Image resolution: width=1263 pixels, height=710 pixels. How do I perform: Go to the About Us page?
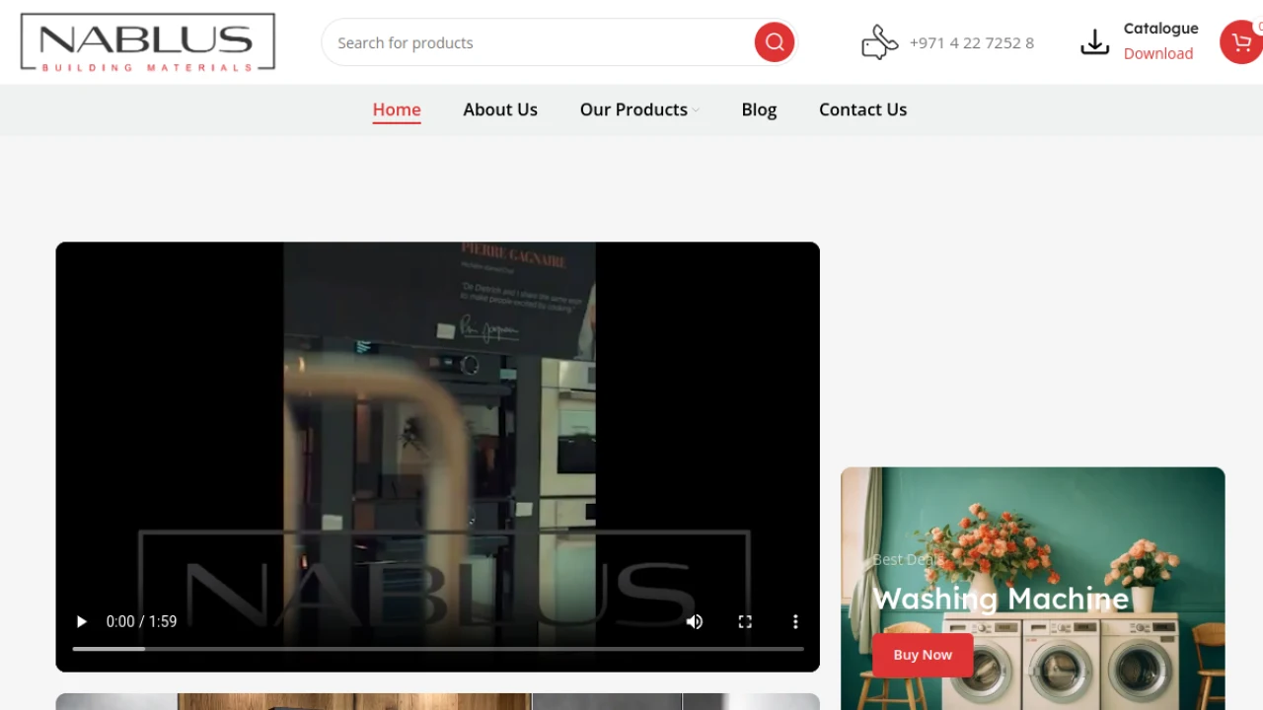tap(500, 109)
